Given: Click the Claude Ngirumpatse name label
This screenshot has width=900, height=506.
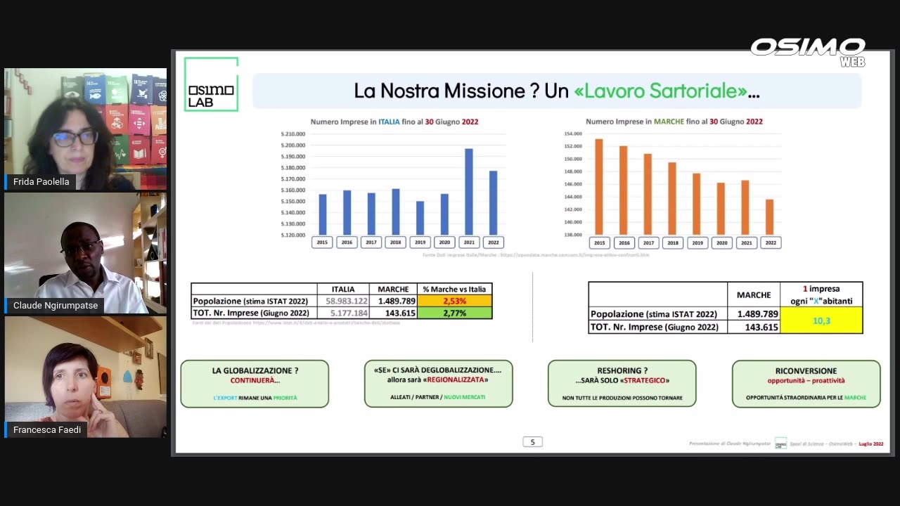Looking at the screenshot, I should [56, 306].
